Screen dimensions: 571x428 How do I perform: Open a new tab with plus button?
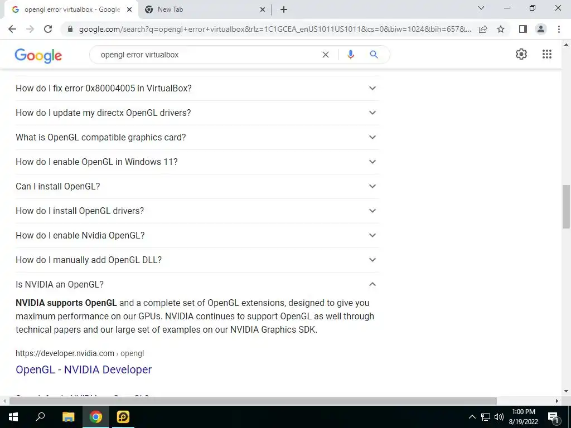click(x=284, y=9)
